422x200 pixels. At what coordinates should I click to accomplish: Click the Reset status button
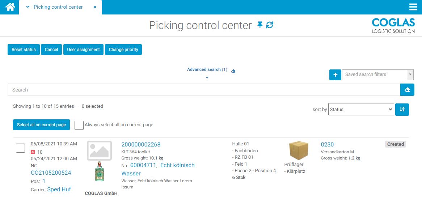tap(24, 50)
